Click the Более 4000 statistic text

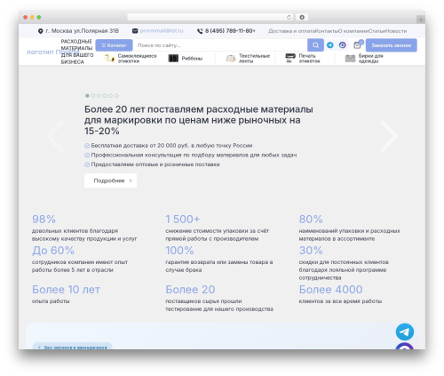330,290
